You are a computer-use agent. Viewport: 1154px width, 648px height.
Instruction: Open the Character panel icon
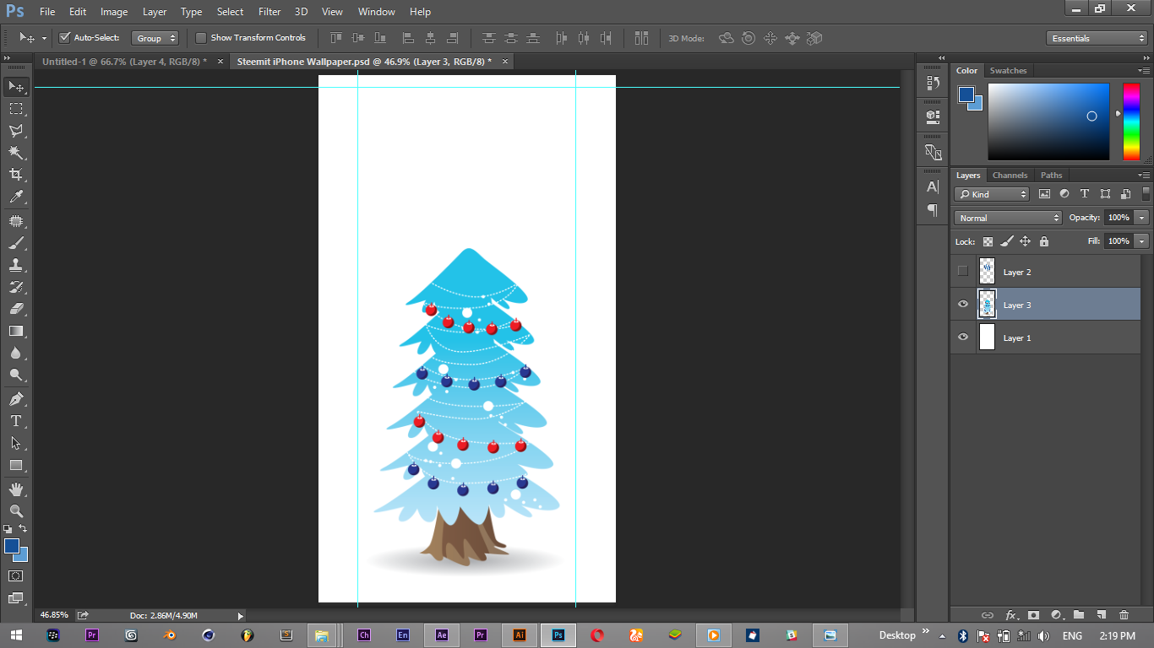[933, 187]
